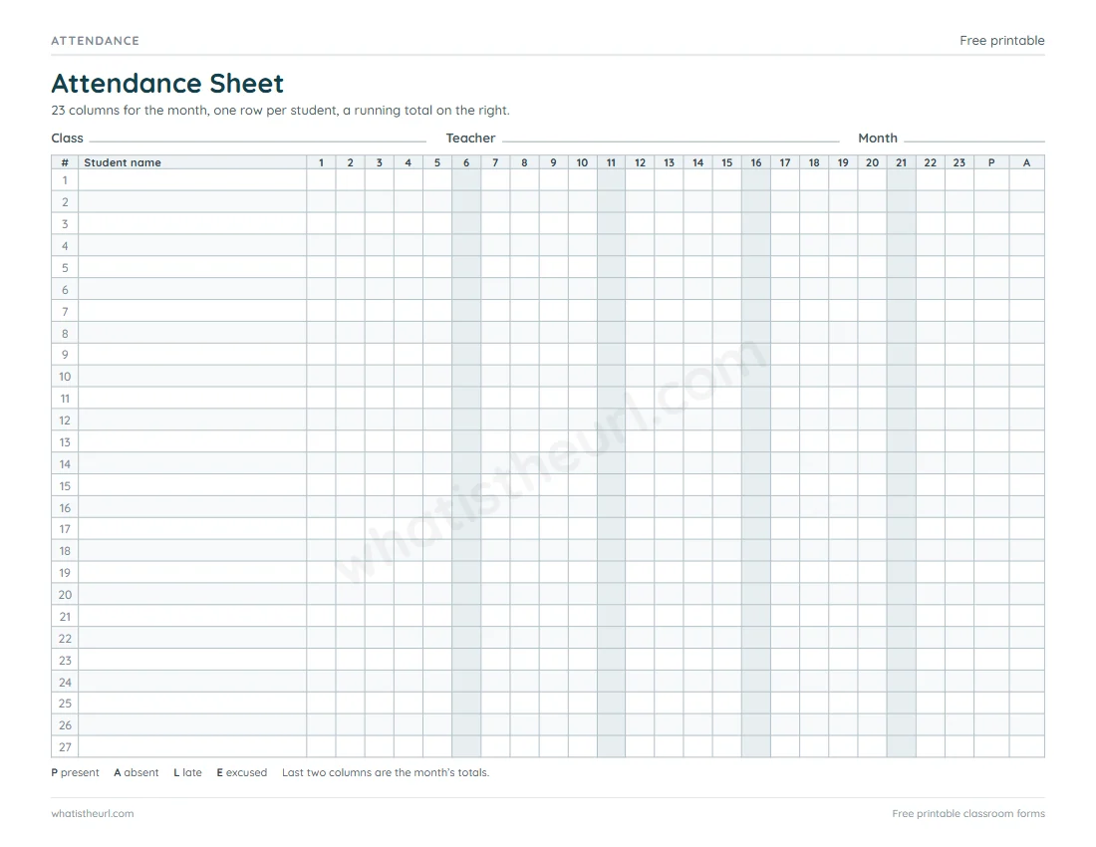Click the 'A absent' legend entry
This screenshot has height=847, width=1096.
(137, 772)
